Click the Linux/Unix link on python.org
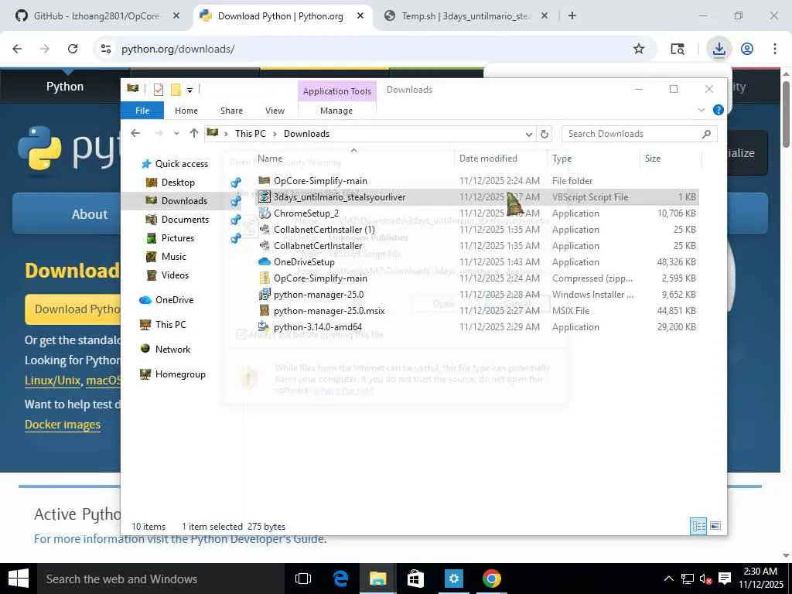 click(x=53, y=381)
